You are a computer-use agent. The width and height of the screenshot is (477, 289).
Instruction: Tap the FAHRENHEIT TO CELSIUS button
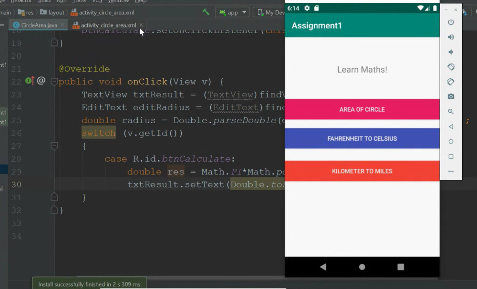[x=362, y=139]
